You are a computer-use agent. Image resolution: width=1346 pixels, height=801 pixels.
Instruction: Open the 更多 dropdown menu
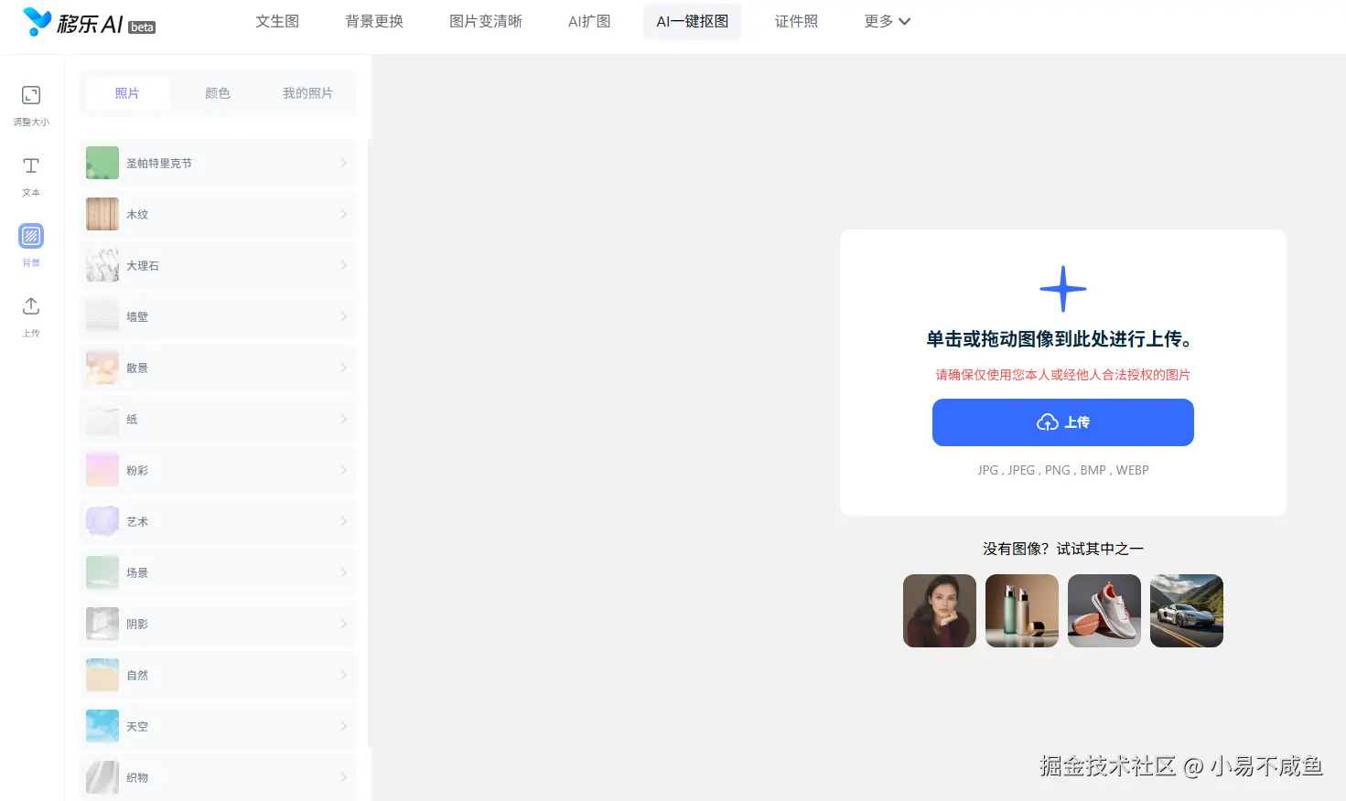click(888, 21)
